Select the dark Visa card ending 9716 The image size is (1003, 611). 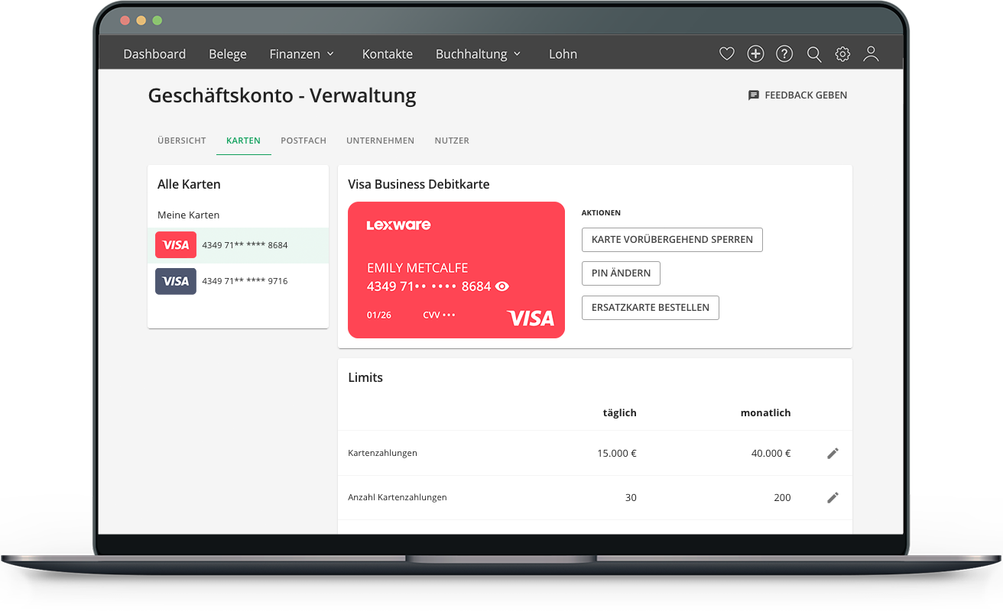coord(238,281)
